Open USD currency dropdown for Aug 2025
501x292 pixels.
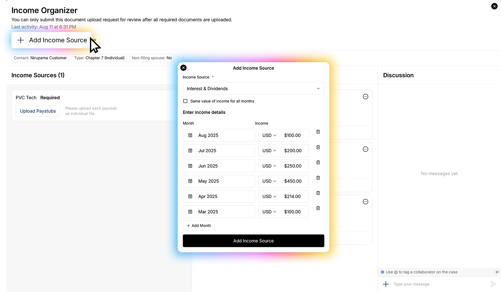pos(269,135)
